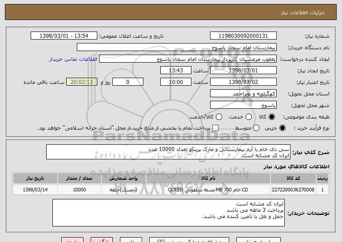The height and width of the screenshot is (242, 342).
Task: Open the attached documents (0) button
Action: (189, 240)
